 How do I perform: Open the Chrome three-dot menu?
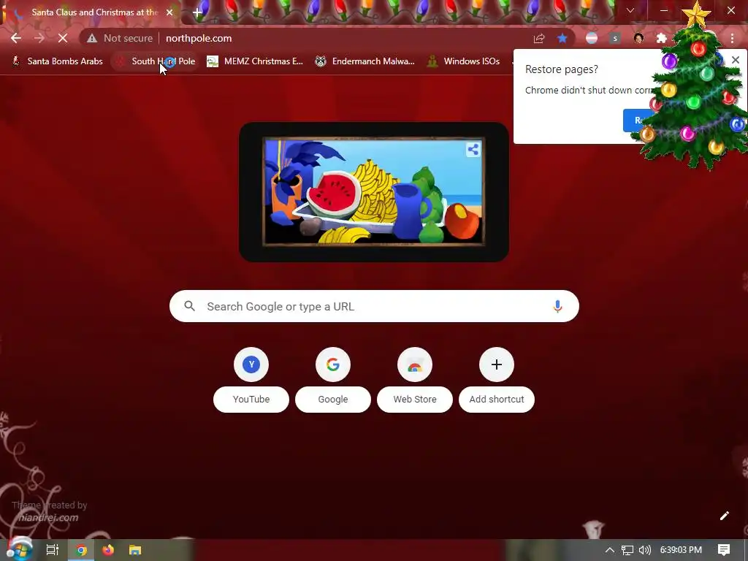pos(732,38)
